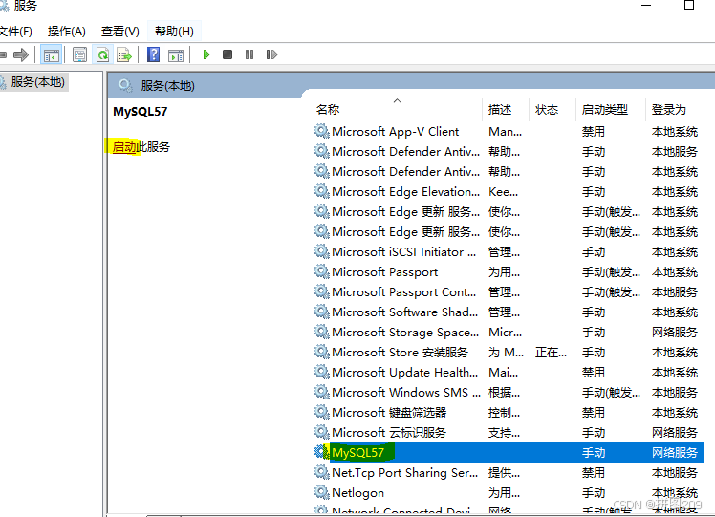Open the help question mark icon

point(153,54)
